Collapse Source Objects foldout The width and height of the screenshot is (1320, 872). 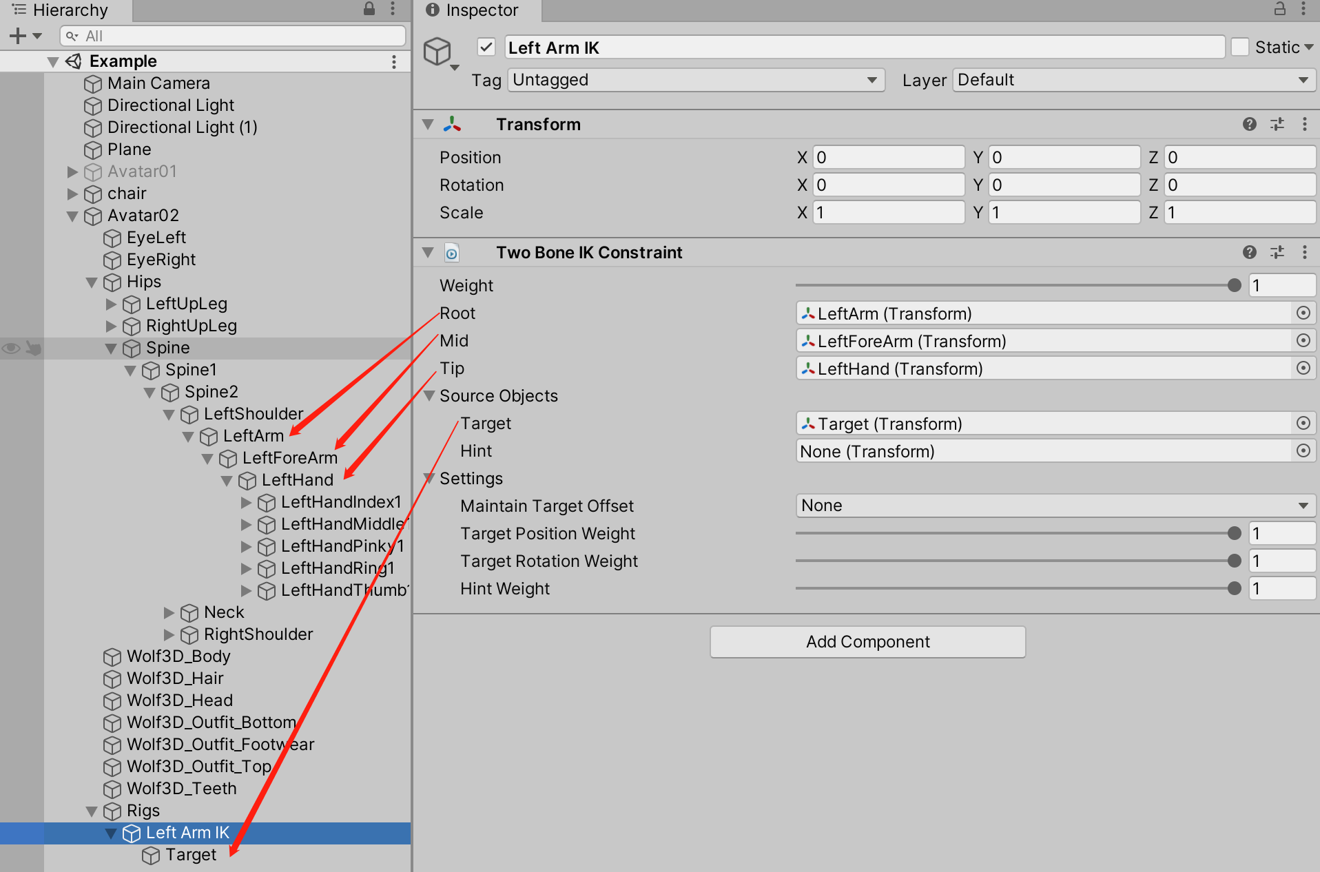429,396
